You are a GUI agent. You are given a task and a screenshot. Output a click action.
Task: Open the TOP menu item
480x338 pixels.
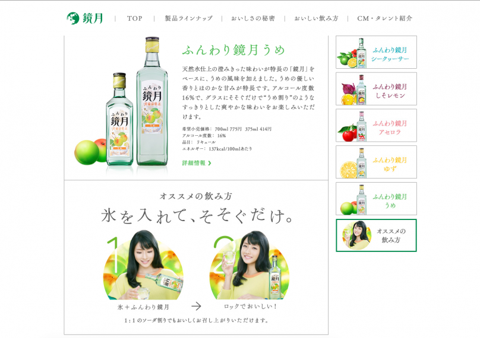pos(135,18)
